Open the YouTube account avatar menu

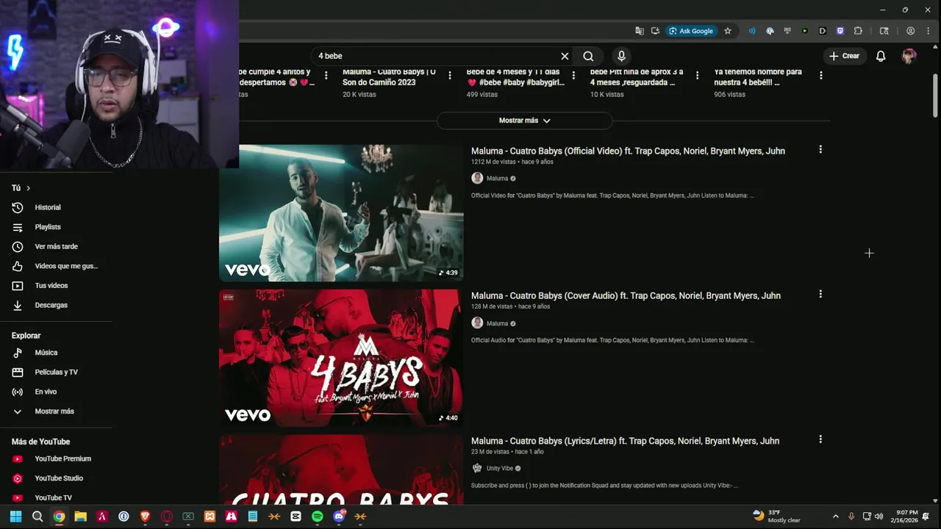pyautogui.click(x=909, y=56)
